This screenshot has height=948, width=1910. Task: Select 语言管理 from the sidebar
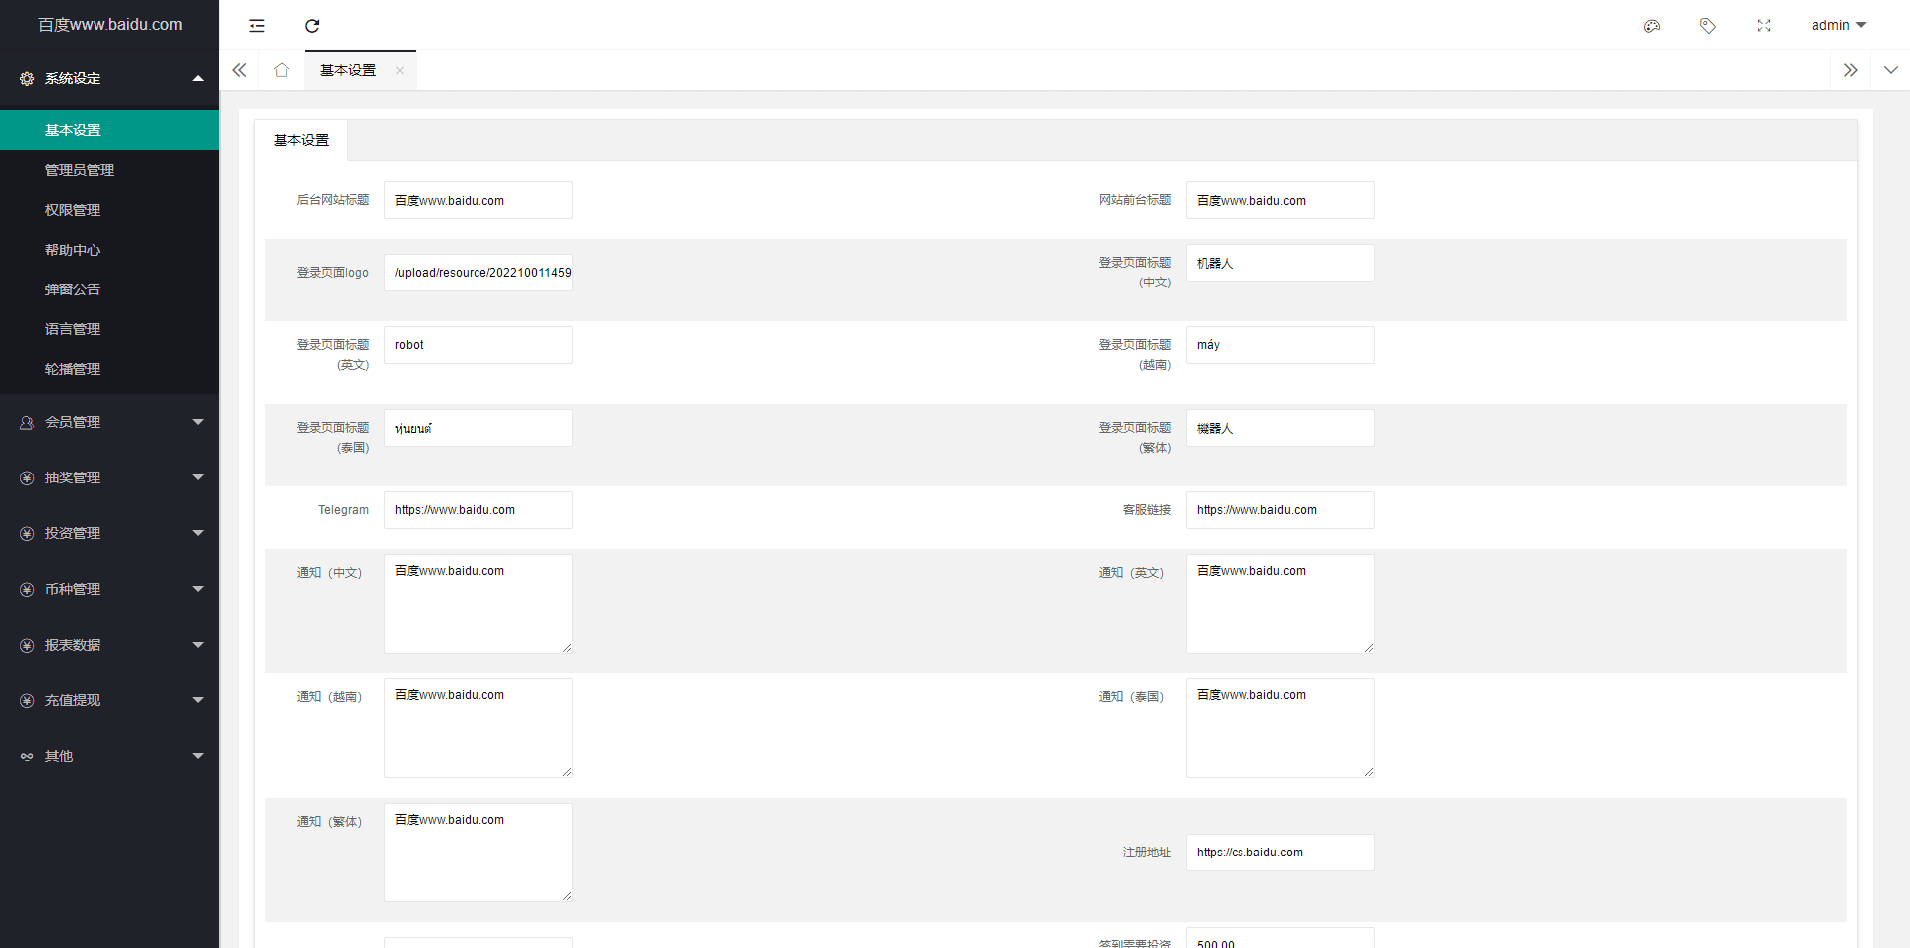coord(73,329)
